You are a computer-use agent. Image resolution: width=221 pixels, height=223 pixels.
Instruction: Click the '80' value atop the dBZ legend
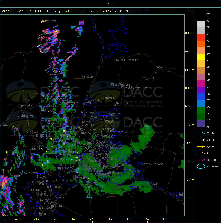(x=209, y=21)
